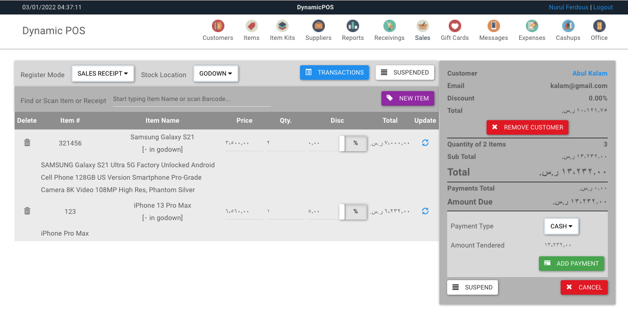Image resolution: width=628 pixels, height=319 pixels.
Task: Edit the Samsung Galaxy S21 quantity field
Action: [286, 143]
